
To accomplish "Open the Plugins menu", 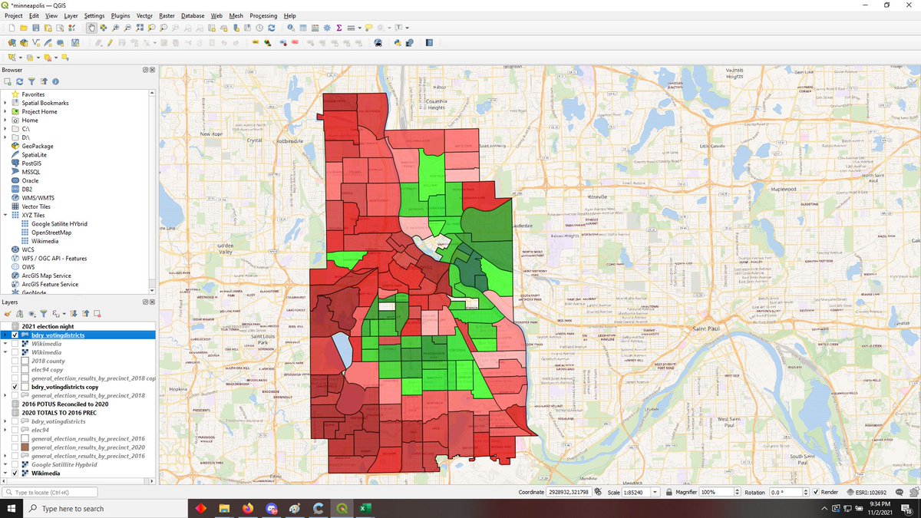I will [x=120, y=15].
